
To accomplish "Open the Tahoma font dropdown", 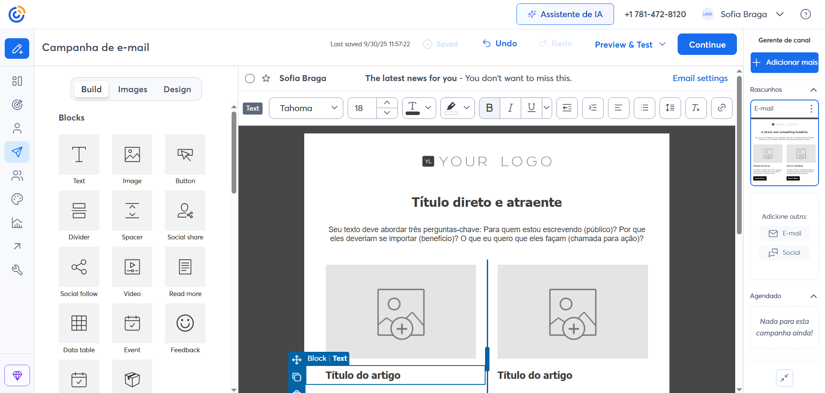I will click(x=306, y=108).
